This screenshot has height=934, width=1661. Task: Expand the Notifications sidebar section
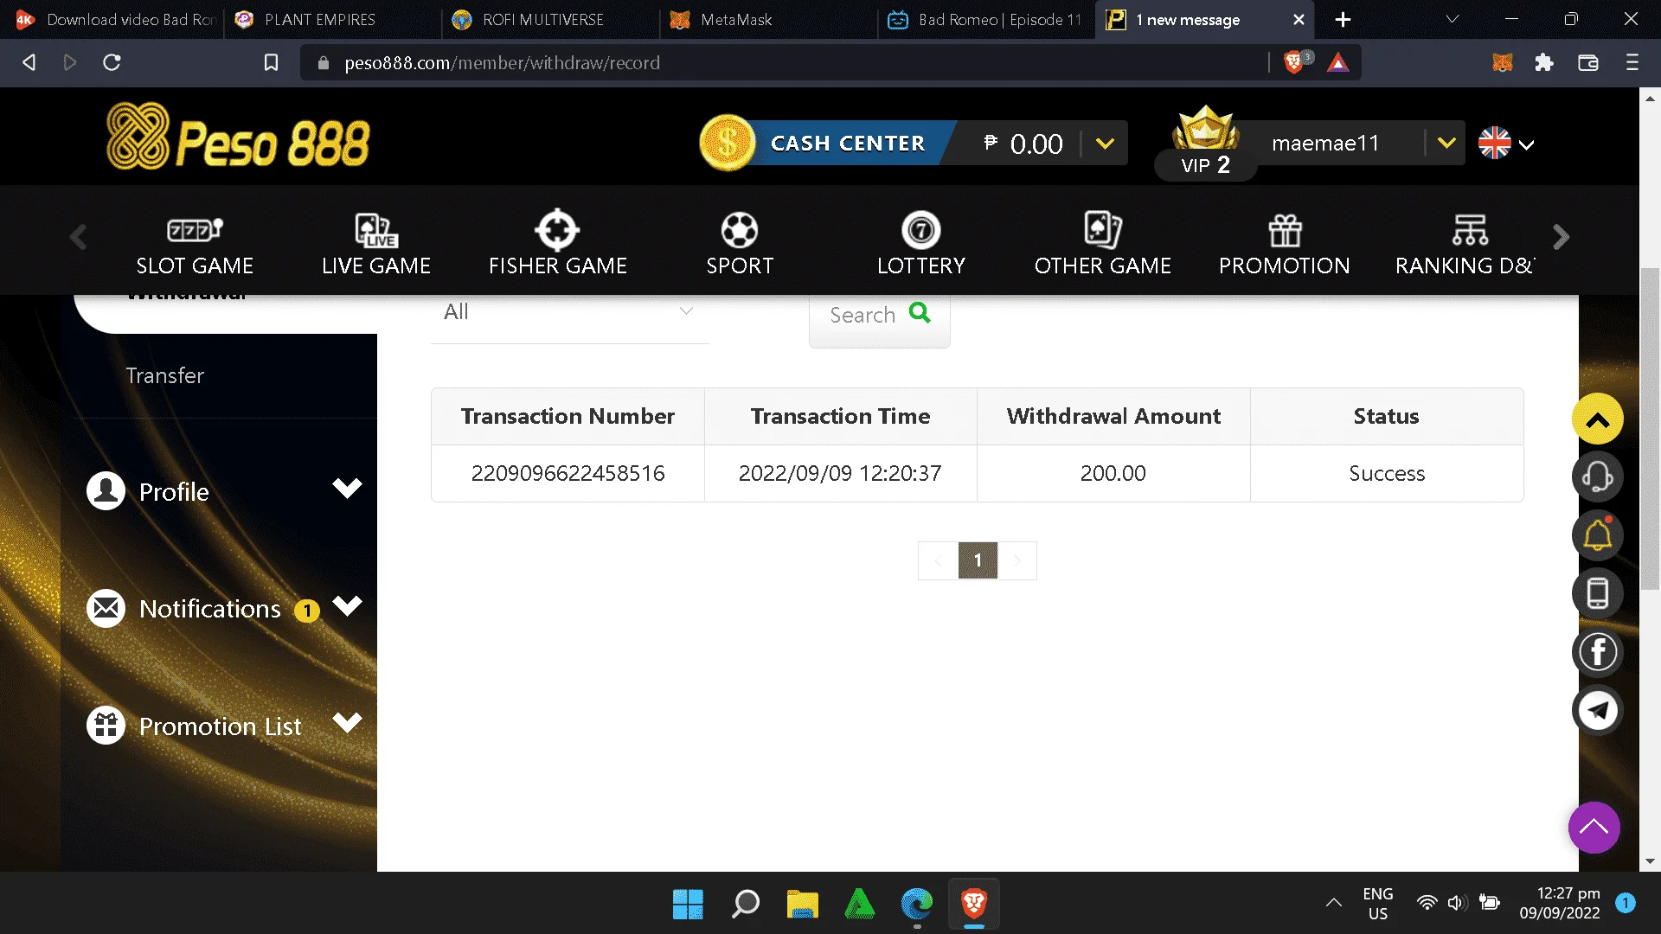347,605
